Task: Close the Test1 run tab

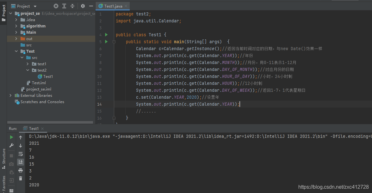Action: pyautogui.click(x=42, y=129)
